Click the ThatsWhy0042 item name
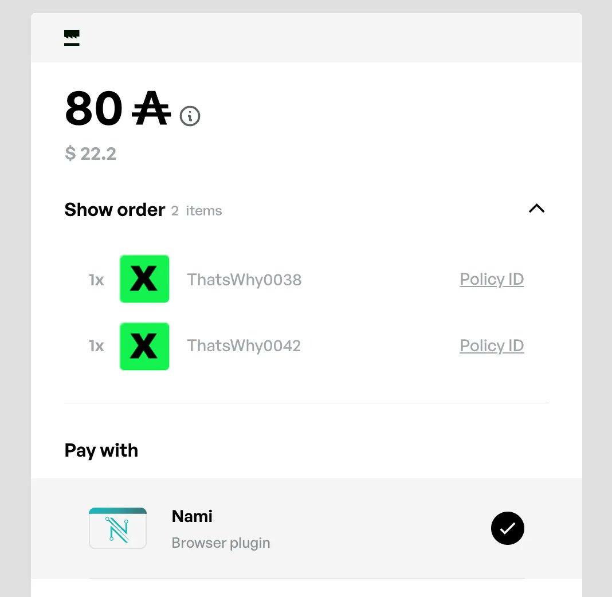Image resolution: width=612 pixels, height=597 pixels. 244,345
